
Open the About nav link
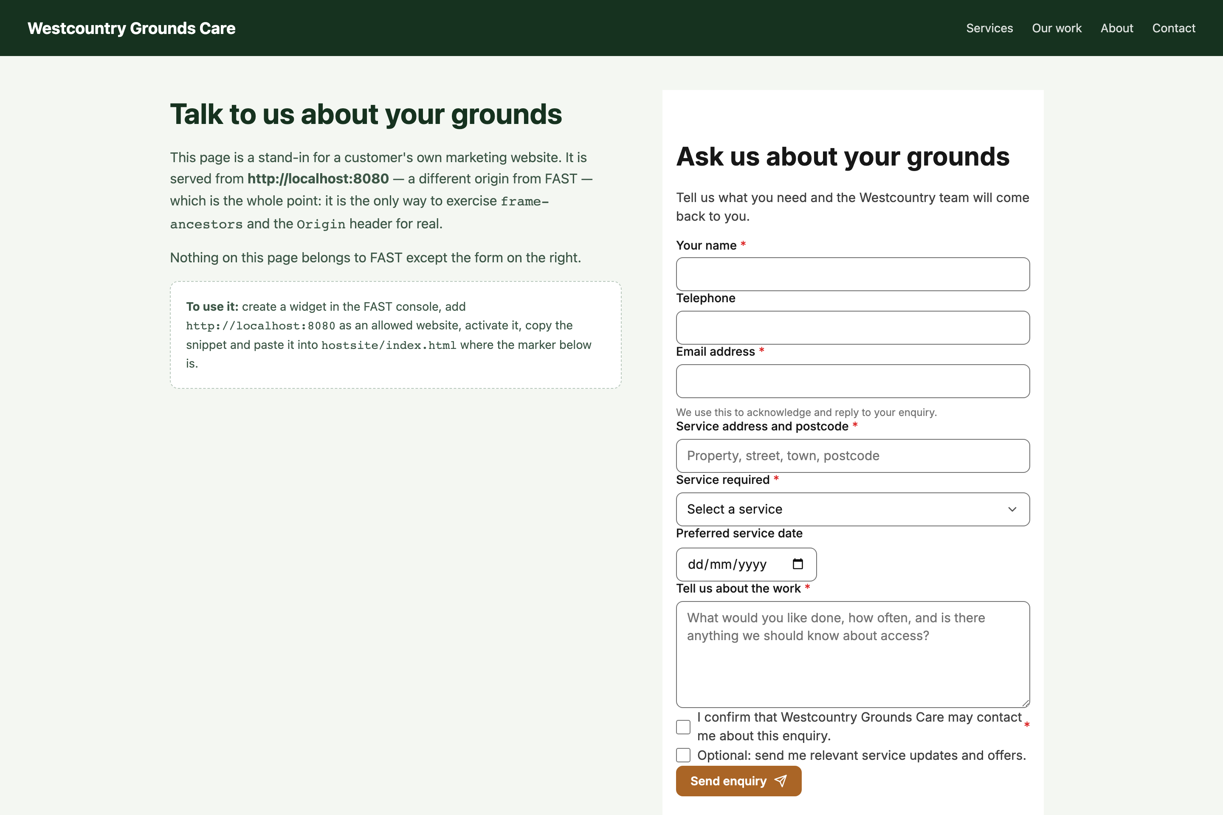1116,28
